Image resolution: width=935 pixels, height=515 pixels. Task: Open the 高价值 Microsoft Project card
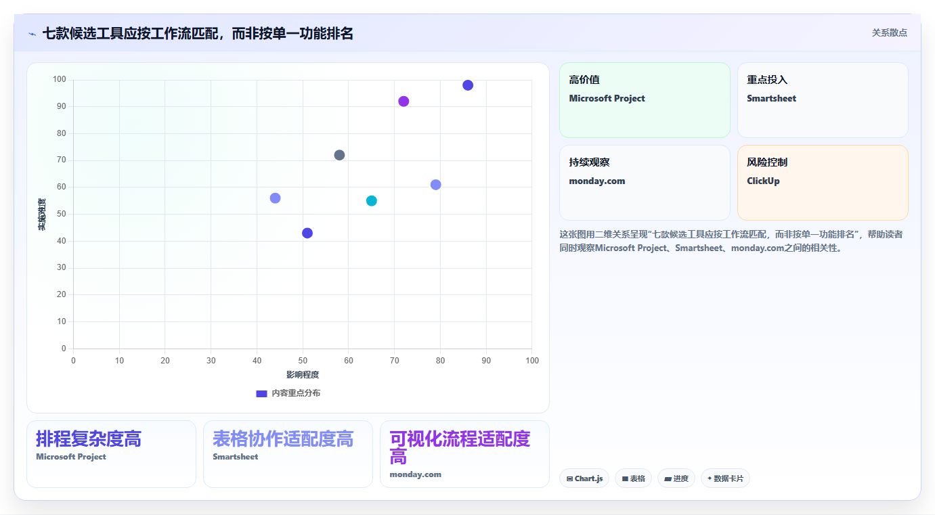(645, 100)
